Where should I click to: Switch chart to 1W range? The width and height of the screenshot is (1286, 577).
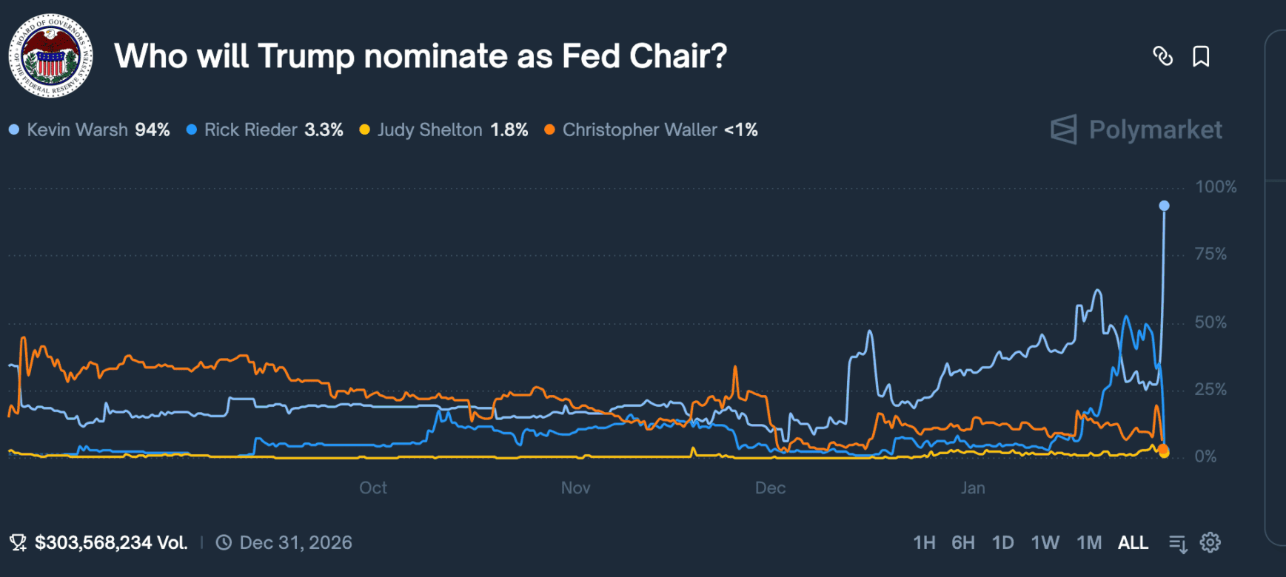point(1045,543)
